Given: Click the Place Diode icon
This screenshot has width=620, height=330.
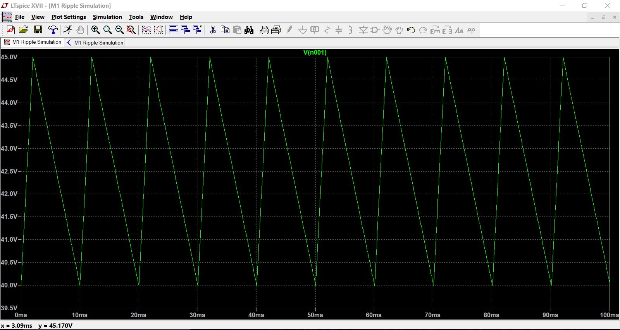Looking at the screenshot, I should pyautogui.click(x=363, y=30).
